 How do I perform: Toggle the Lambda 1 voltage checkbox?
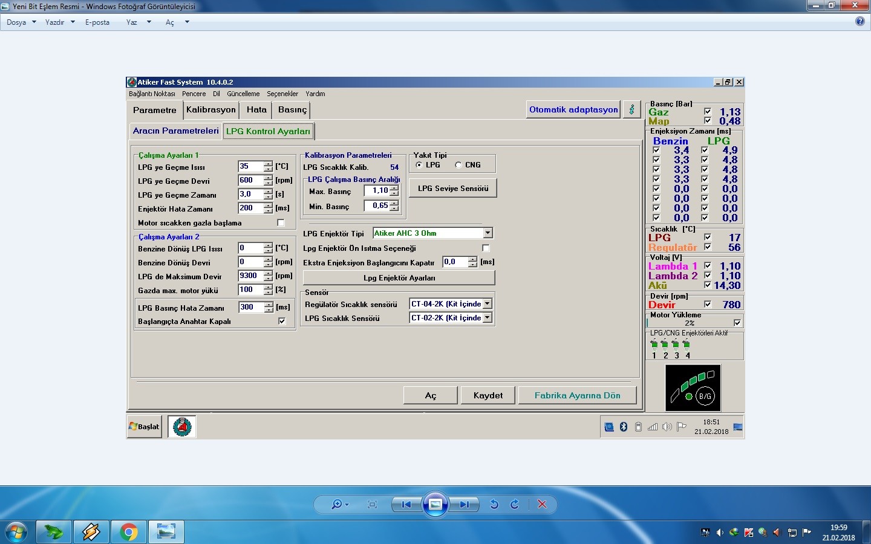tap(708, 266)
